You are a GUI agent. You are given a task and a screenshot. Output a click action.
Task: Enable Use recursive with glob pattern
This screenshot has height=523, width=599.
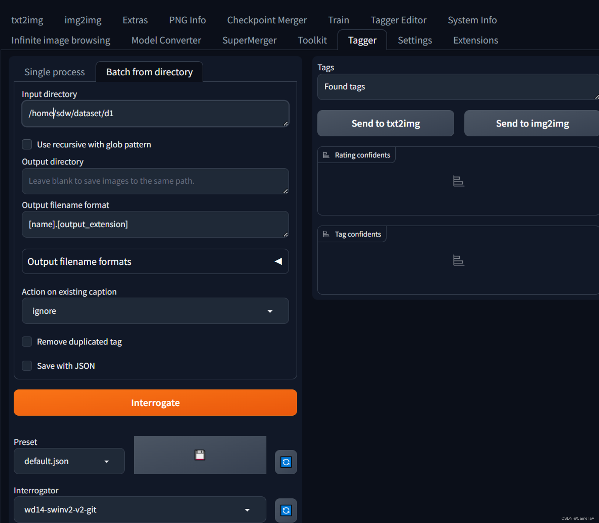pos(27,144)
